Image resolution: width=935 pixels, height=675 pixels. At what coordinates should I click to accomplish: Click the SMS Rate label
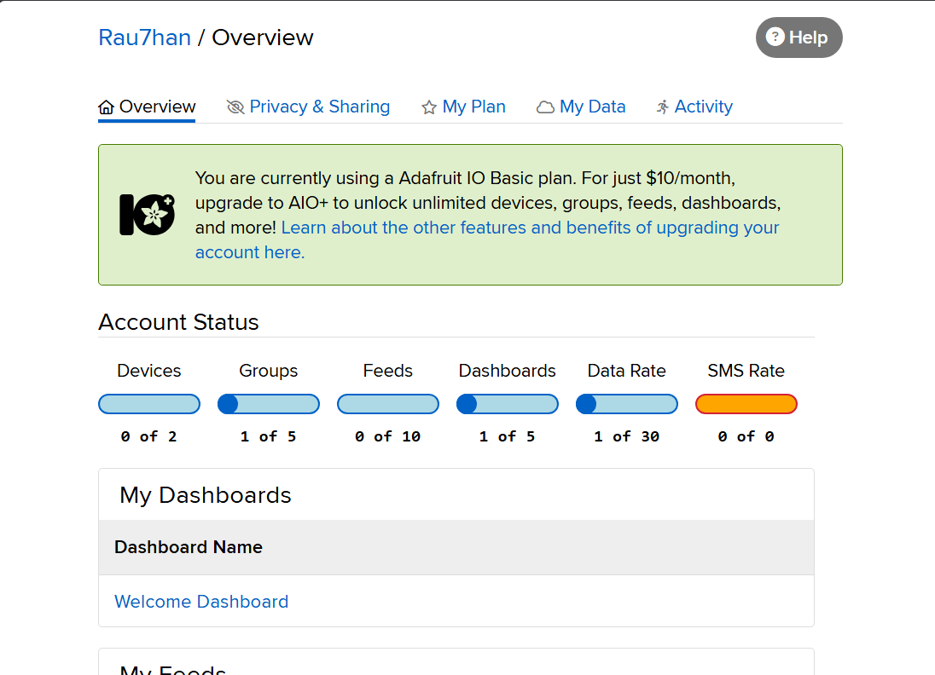(x=746, y=371)
